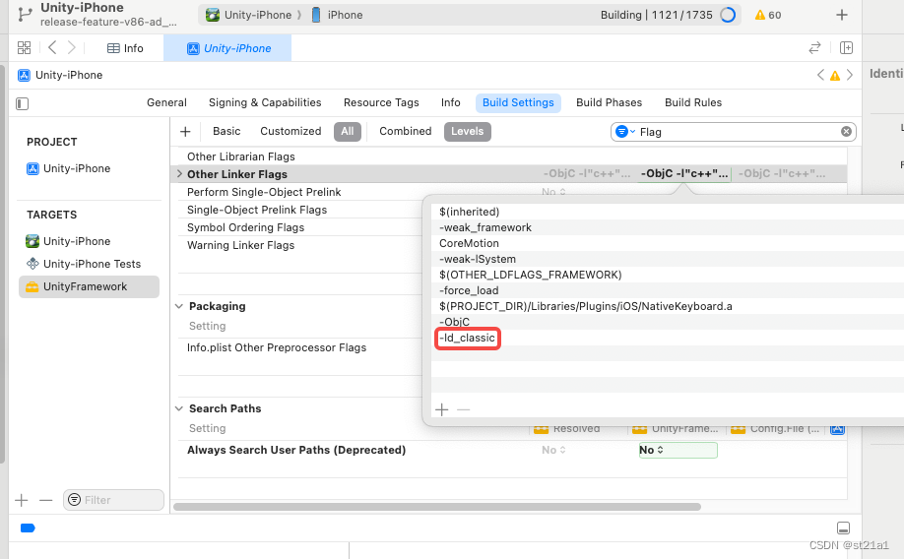Image resolution: width=904 pixels, height=559 pixels.
Task: Go forward in editor history
Action: coord(72,48)
